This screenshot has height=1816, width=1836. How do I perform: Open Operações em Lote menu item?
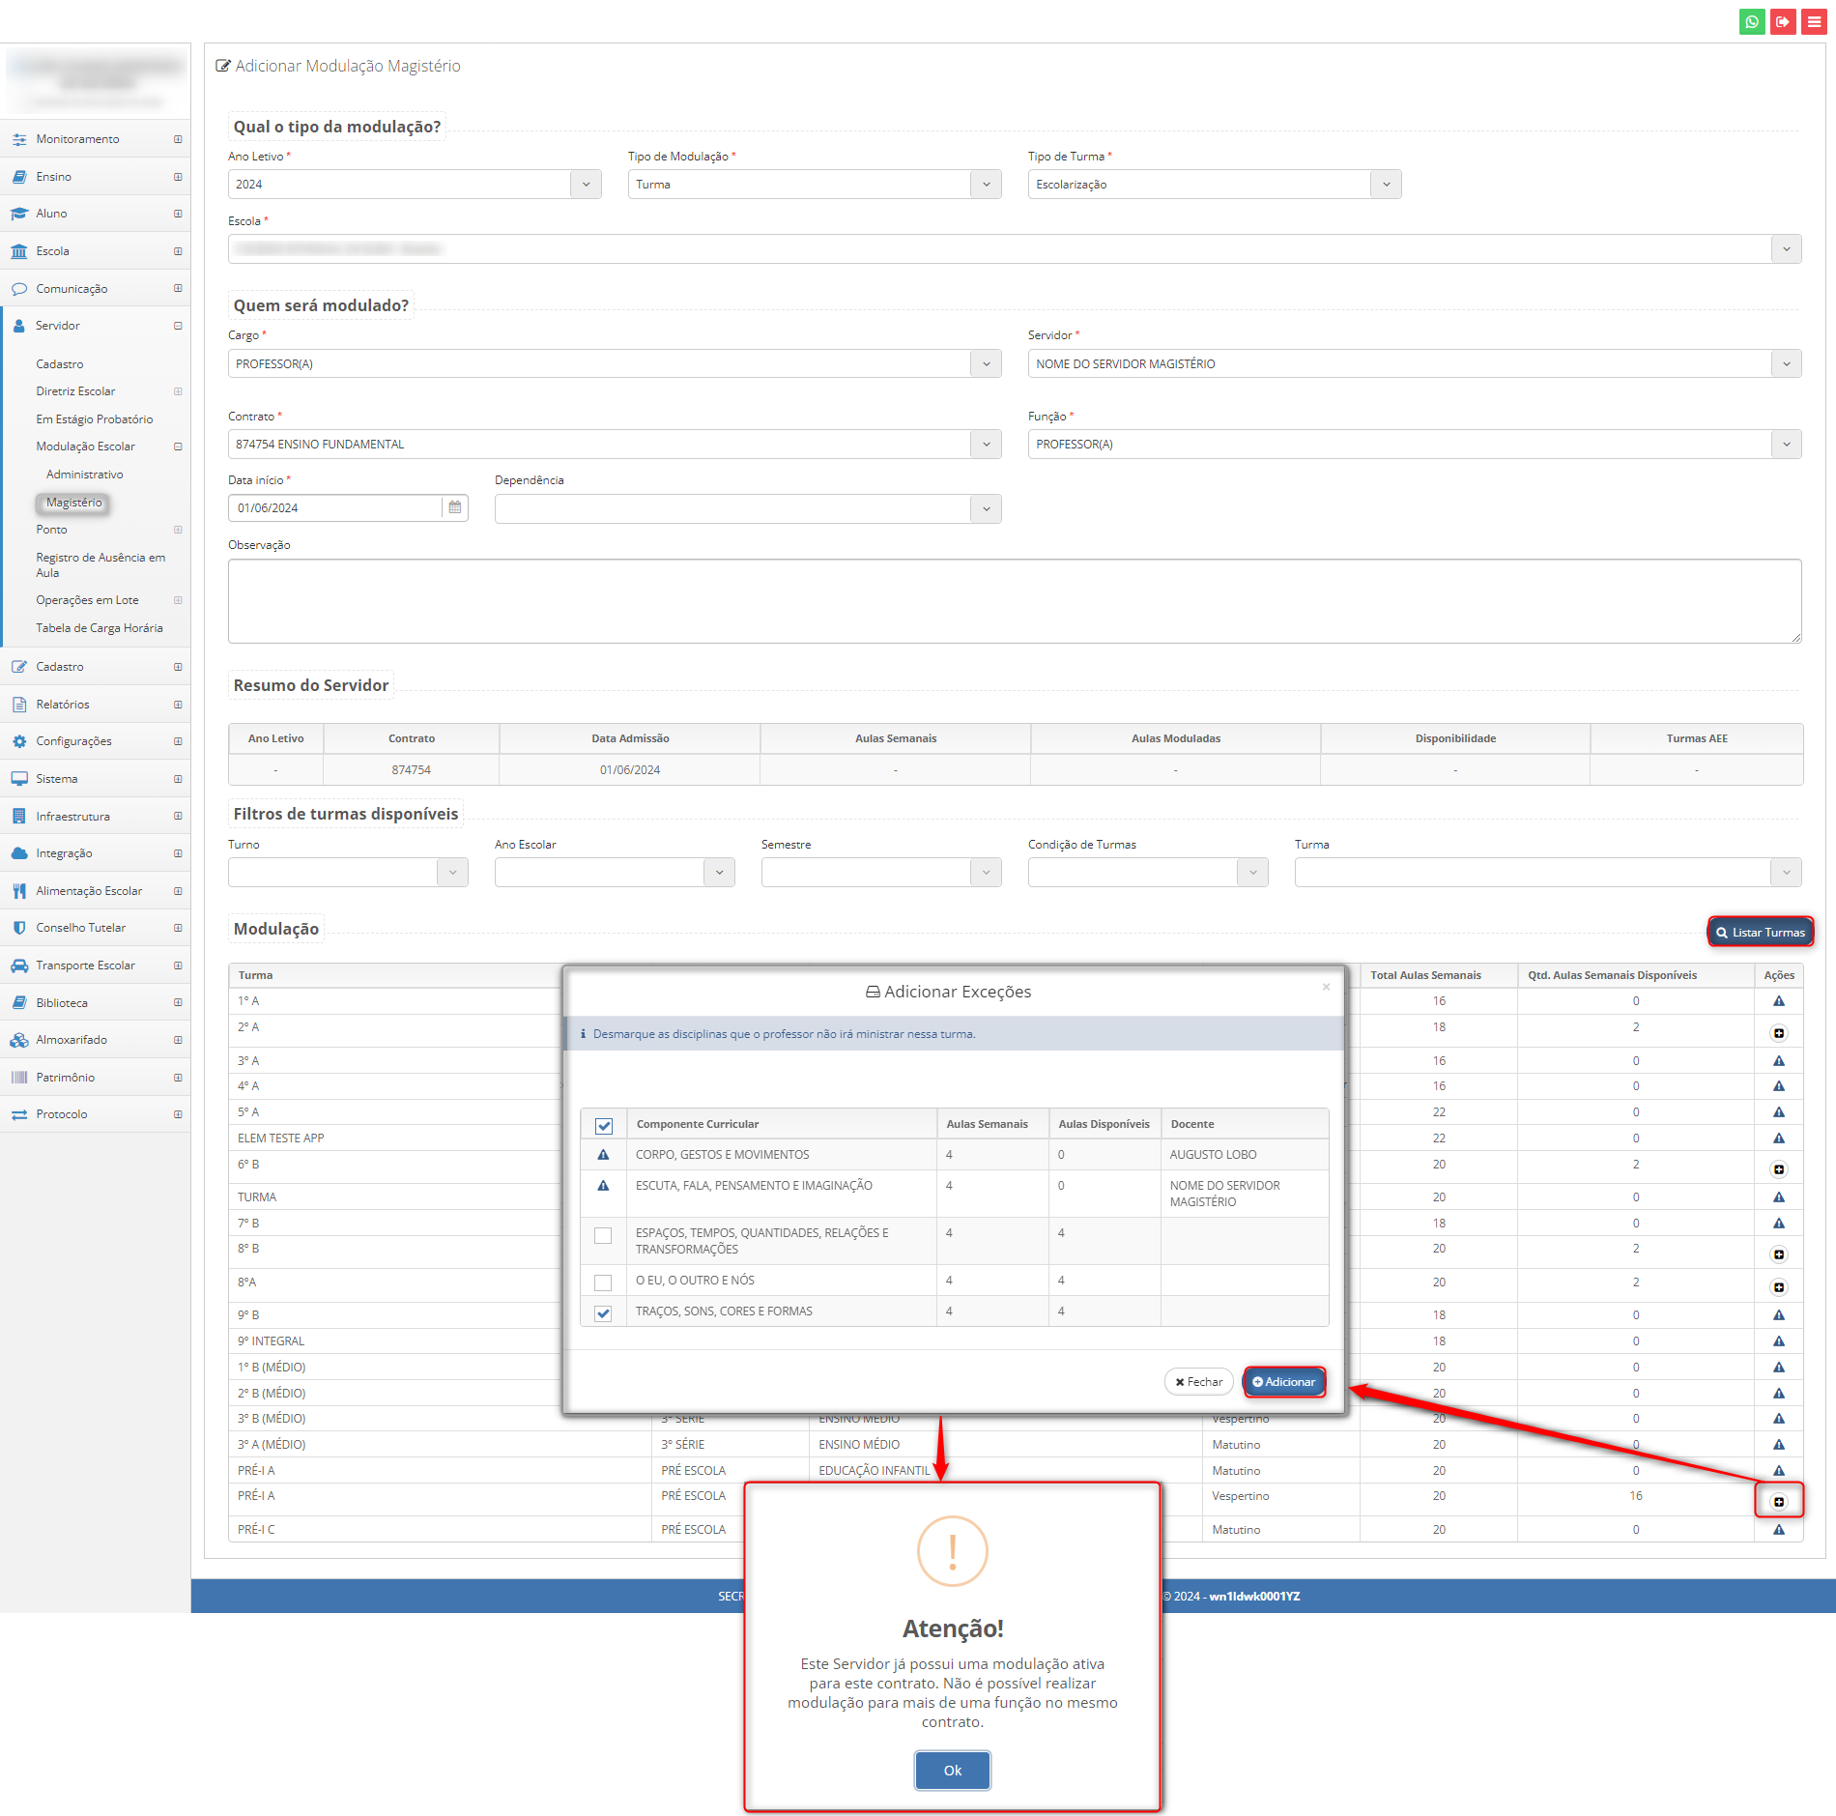87,600
